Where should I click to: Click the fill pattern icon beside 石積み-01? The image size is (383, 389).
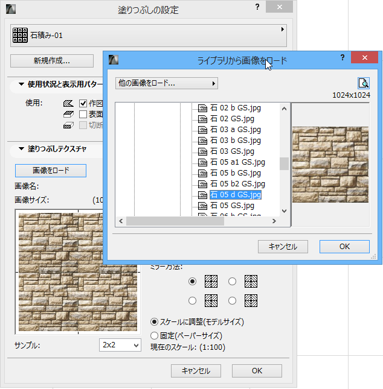pos(20,35)
